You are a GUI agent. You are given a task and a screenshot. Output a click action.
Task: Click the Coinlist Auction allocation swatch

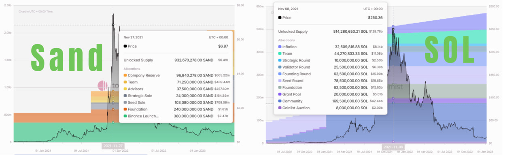[280, 108]
